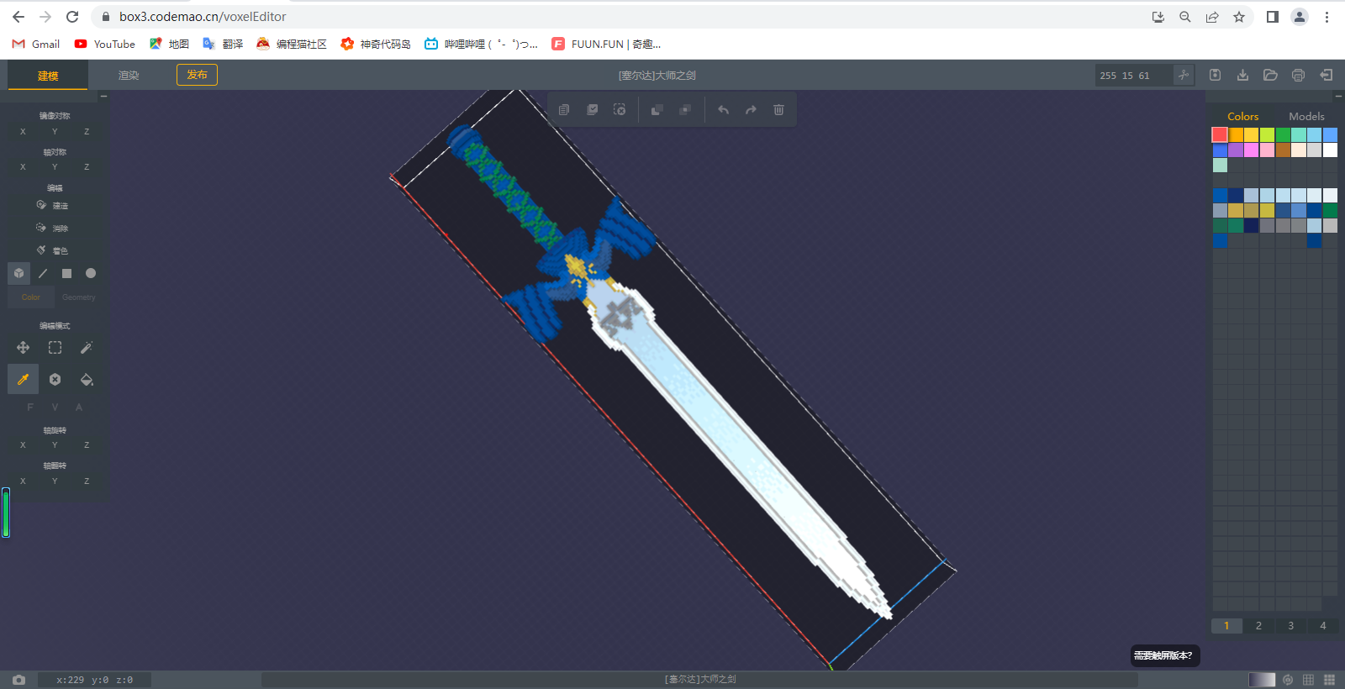Toggle the sparse grid icon in status bar
Viewport: 1345px width, 689px height.
(1308, 680)
